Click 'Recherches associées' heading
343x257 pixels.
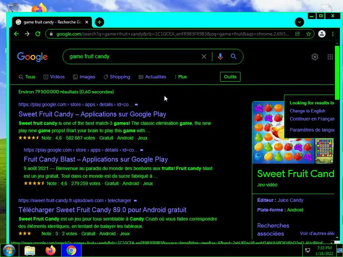(x=273, y=230)
